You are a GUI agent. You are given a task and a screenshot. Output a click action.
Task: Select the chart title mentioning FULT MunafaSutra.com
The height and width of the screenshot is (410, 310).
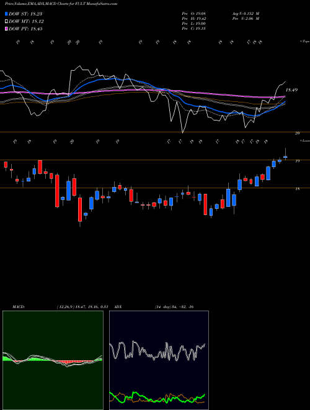pos(61,4)
